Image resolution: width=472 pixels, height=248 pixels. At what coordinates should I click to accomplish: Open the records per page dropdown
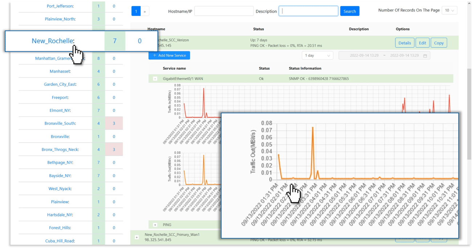pos(449,11)
